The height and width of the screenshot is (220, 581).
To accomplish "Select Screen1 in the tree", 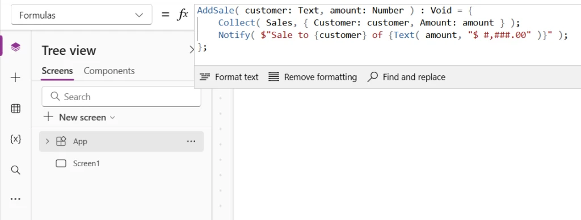I will pos(121,163).
